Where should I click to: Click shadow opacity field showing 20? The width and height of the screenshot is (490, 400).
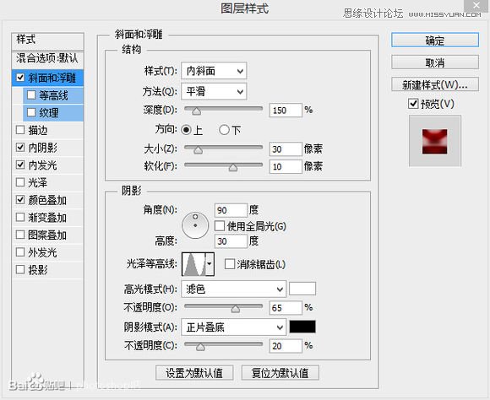coord(286,346)
